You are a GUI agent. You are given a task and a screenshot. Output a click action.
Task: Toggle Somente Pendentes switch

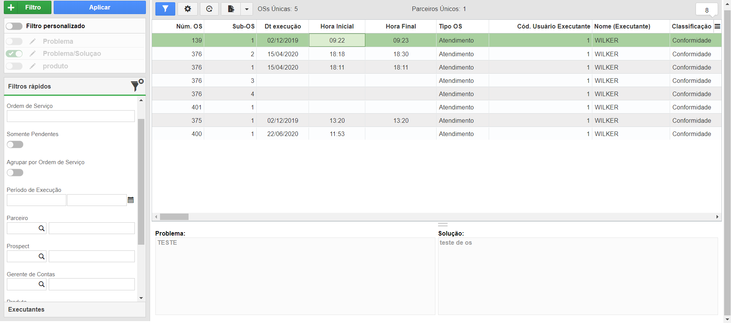(x=15, y=144)
